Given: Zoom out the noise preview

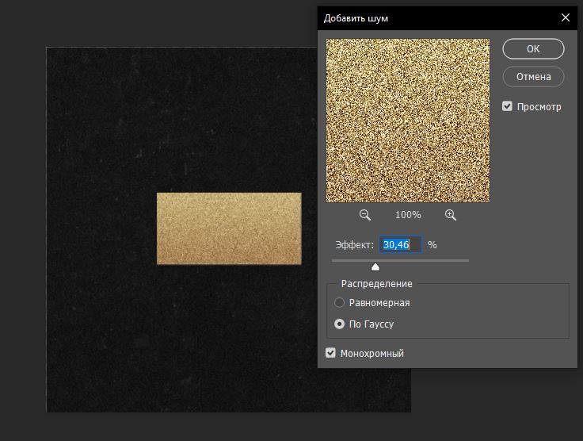Looking at the screenshot, I should (365, 215).
